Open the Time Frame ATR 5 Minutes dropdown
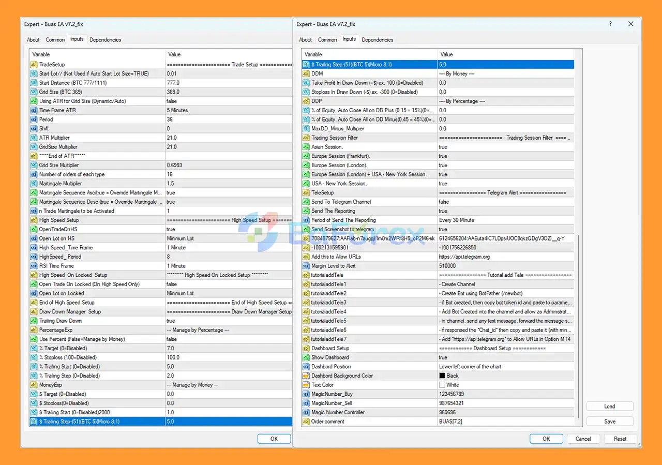 (x=177, y=110)
